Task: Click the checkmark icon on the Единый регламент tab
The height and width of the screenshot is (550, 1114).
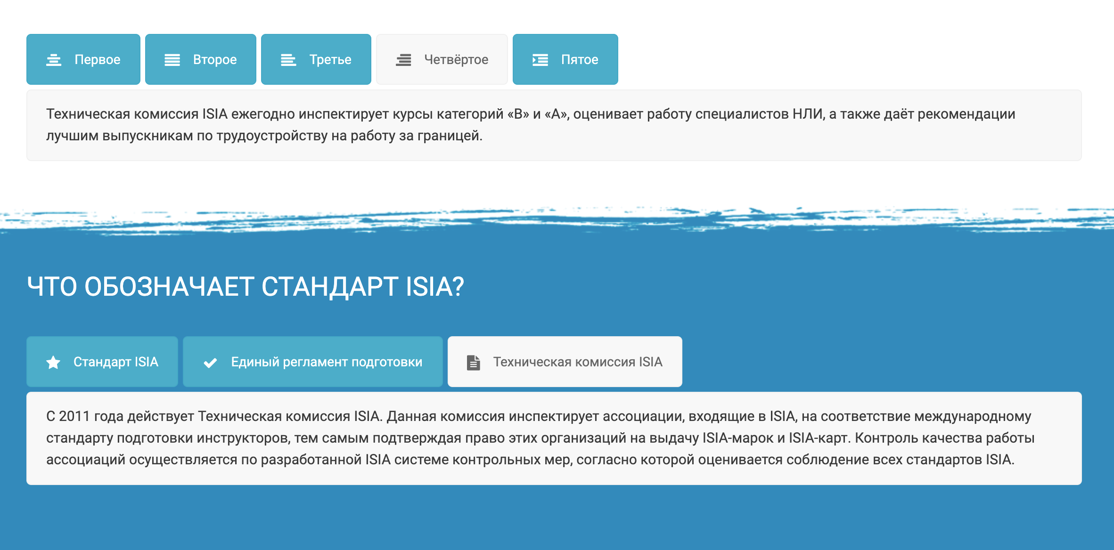Action: click(x=210, y=363)
